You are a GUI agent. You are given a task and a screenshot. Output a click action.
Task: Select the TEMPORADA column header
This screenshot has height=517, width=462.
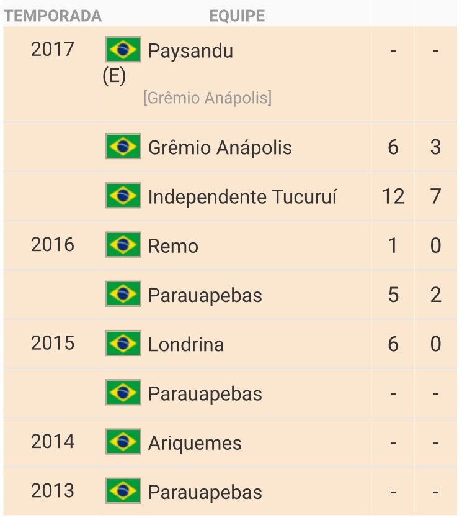(53, 16)
